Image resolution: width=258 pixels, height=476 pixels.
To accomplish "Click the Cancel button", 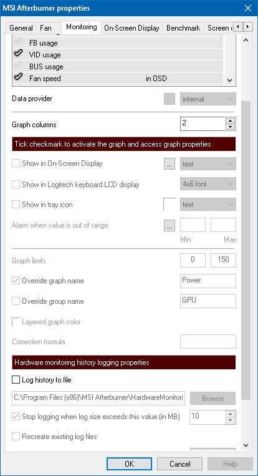I will 179,464.
